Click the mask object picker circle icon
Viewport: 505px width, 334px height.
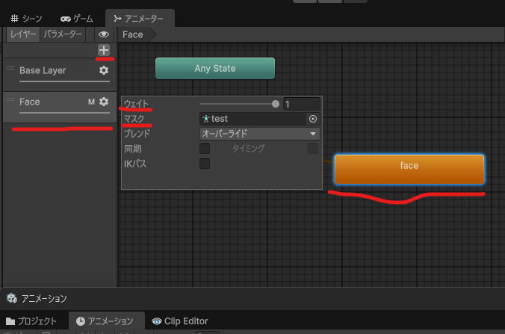point(313,119)
